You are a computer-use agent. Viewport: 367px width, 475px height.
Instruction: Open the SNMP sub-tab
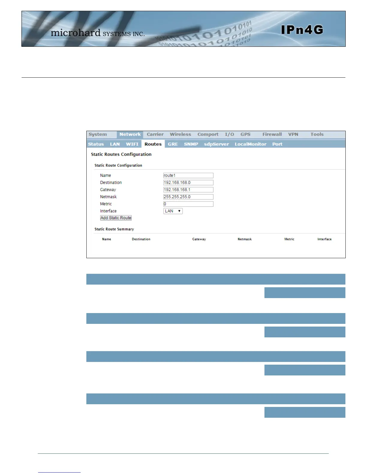(x=191, y=144)
